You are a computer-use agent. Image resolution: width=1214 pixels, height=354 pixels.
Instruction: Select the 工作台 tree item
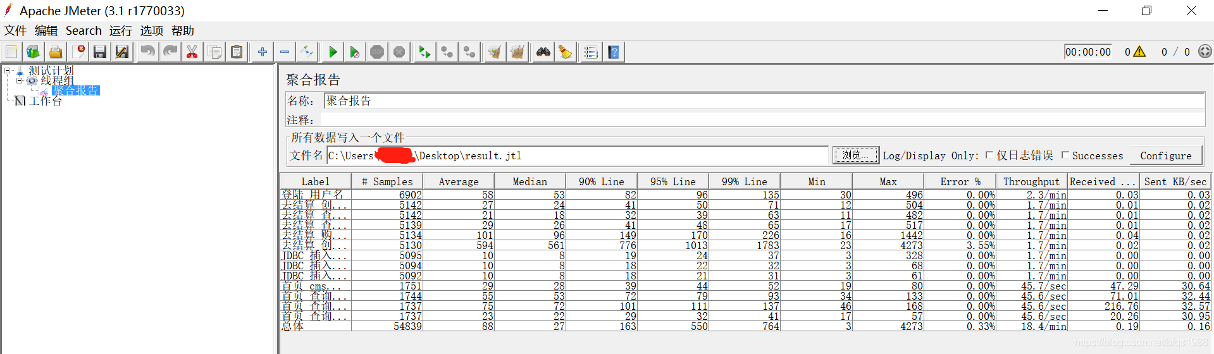(45, 101)
